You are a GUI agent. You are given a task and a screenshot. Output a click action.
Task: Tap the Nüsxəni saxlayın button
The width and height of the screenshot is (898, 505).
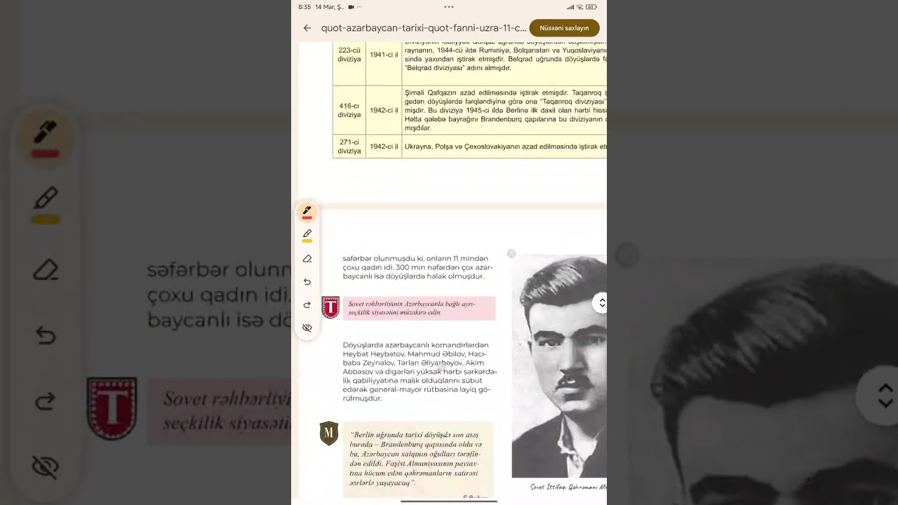pos(564,28)
